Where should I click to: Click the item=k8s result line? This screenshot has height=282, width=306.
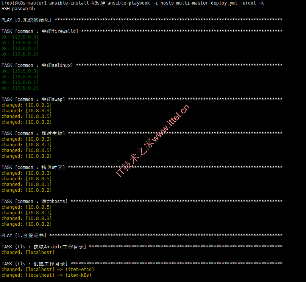(47, 275)
